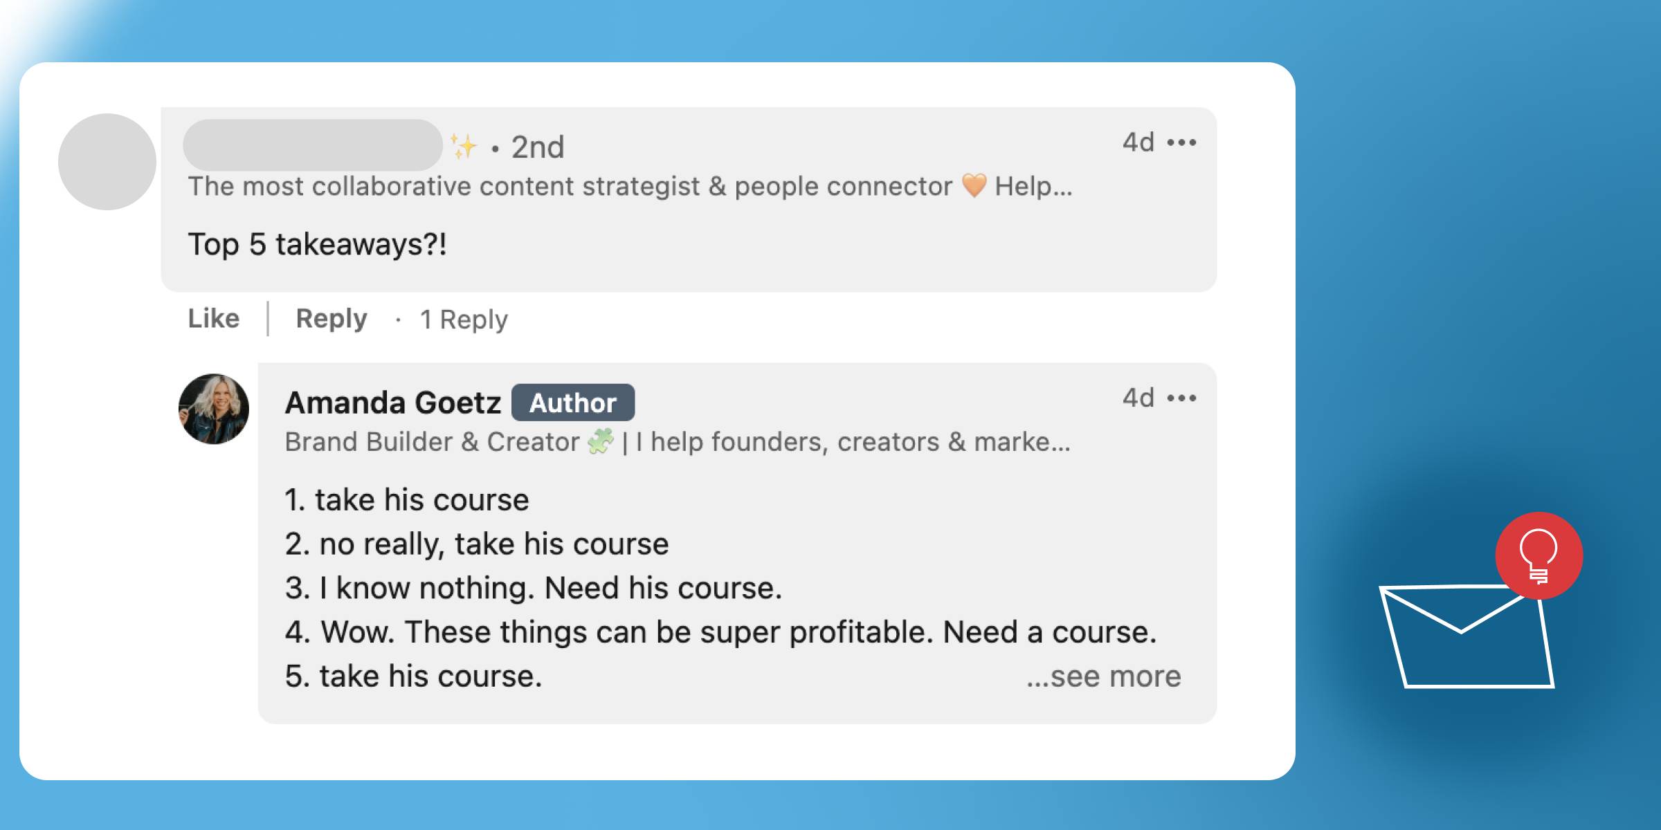
Task: Click the orange heart emoji in the headline
Action: coord(974,186)
